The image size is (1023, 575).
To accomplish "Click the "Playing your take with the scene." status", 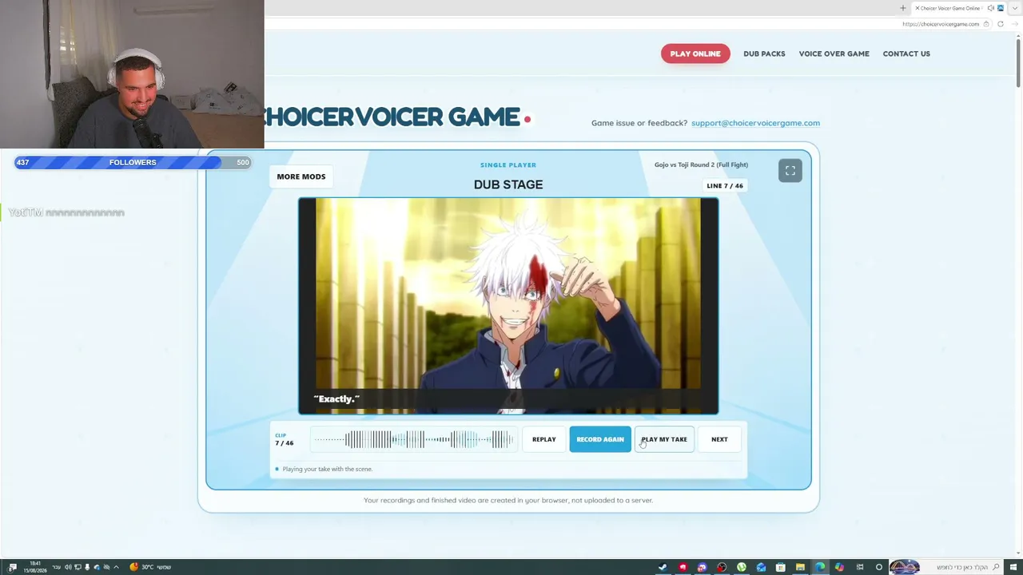I will (x=328, y=469).
